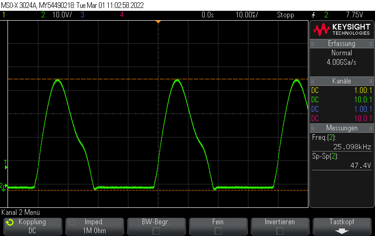Click the 7.75V trigger level value
The width and height of the screenshot is (375, 236).
pos(354,15)
